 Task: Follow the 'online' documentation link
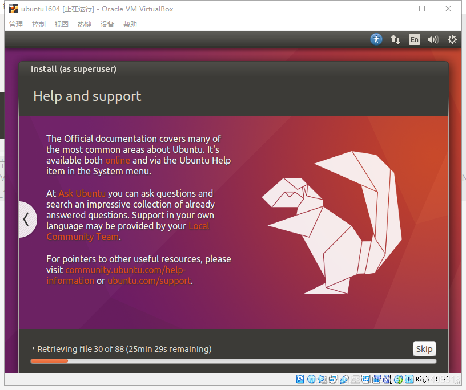click(118, 160)
